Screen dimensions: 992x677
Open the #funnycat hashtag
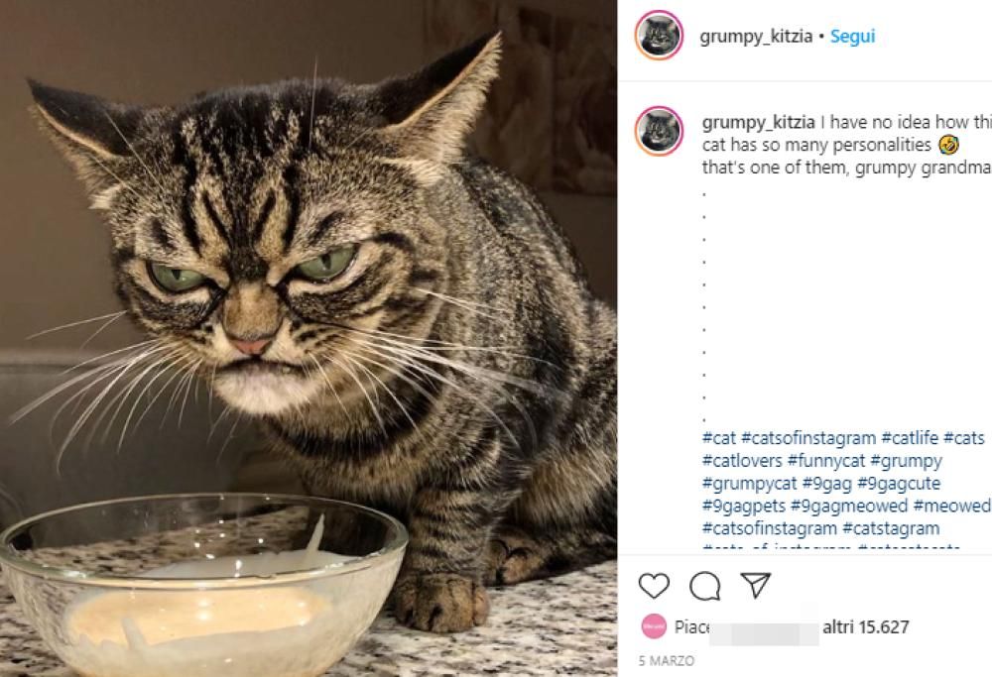click(x=823, y=460)
